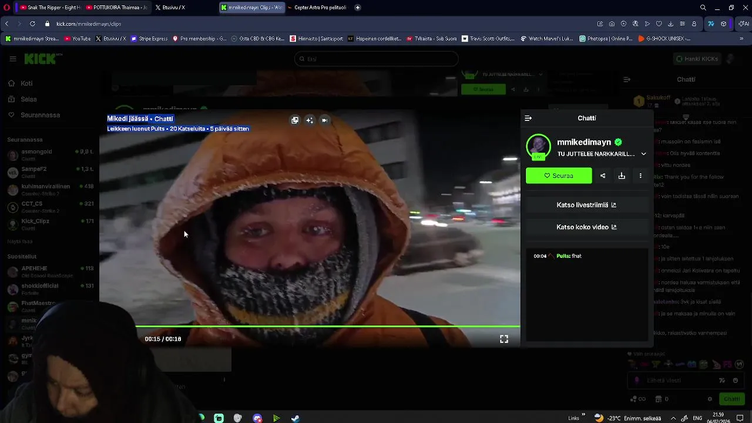Click the weather widget on the taskbar
Screen dimensions: 752x423
(x=627, y=418)
